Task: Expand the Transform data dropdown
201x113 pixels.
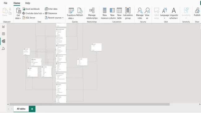Action: 73,18
